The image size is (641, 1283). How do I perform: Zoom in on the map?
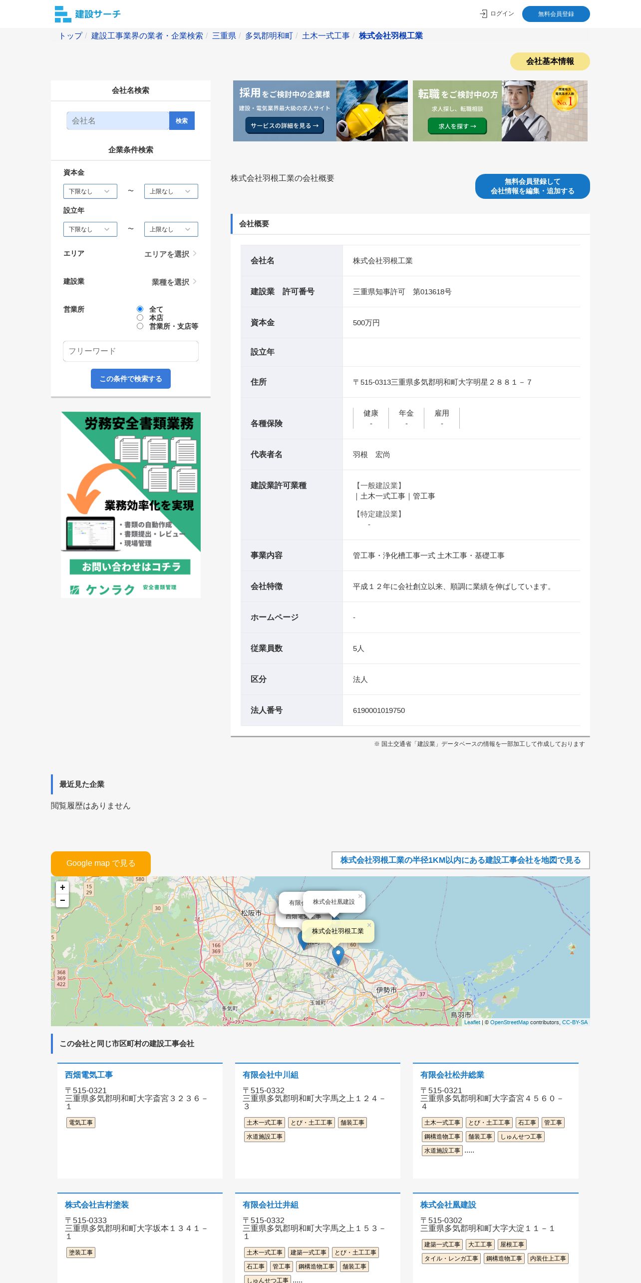point(62,887)
